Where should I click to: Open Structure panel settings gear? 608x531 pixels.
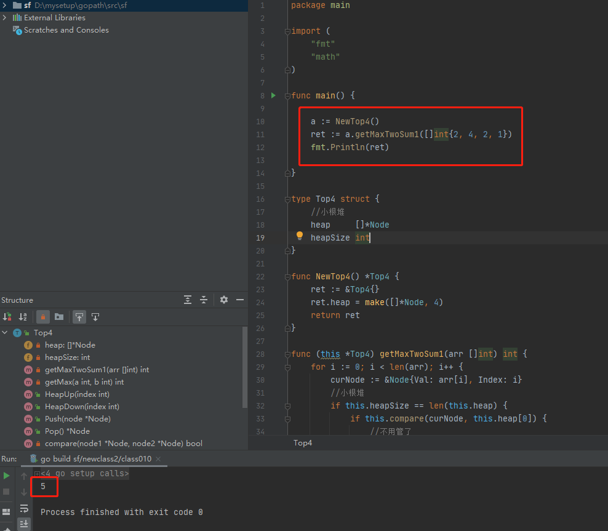tap(224, 300)
